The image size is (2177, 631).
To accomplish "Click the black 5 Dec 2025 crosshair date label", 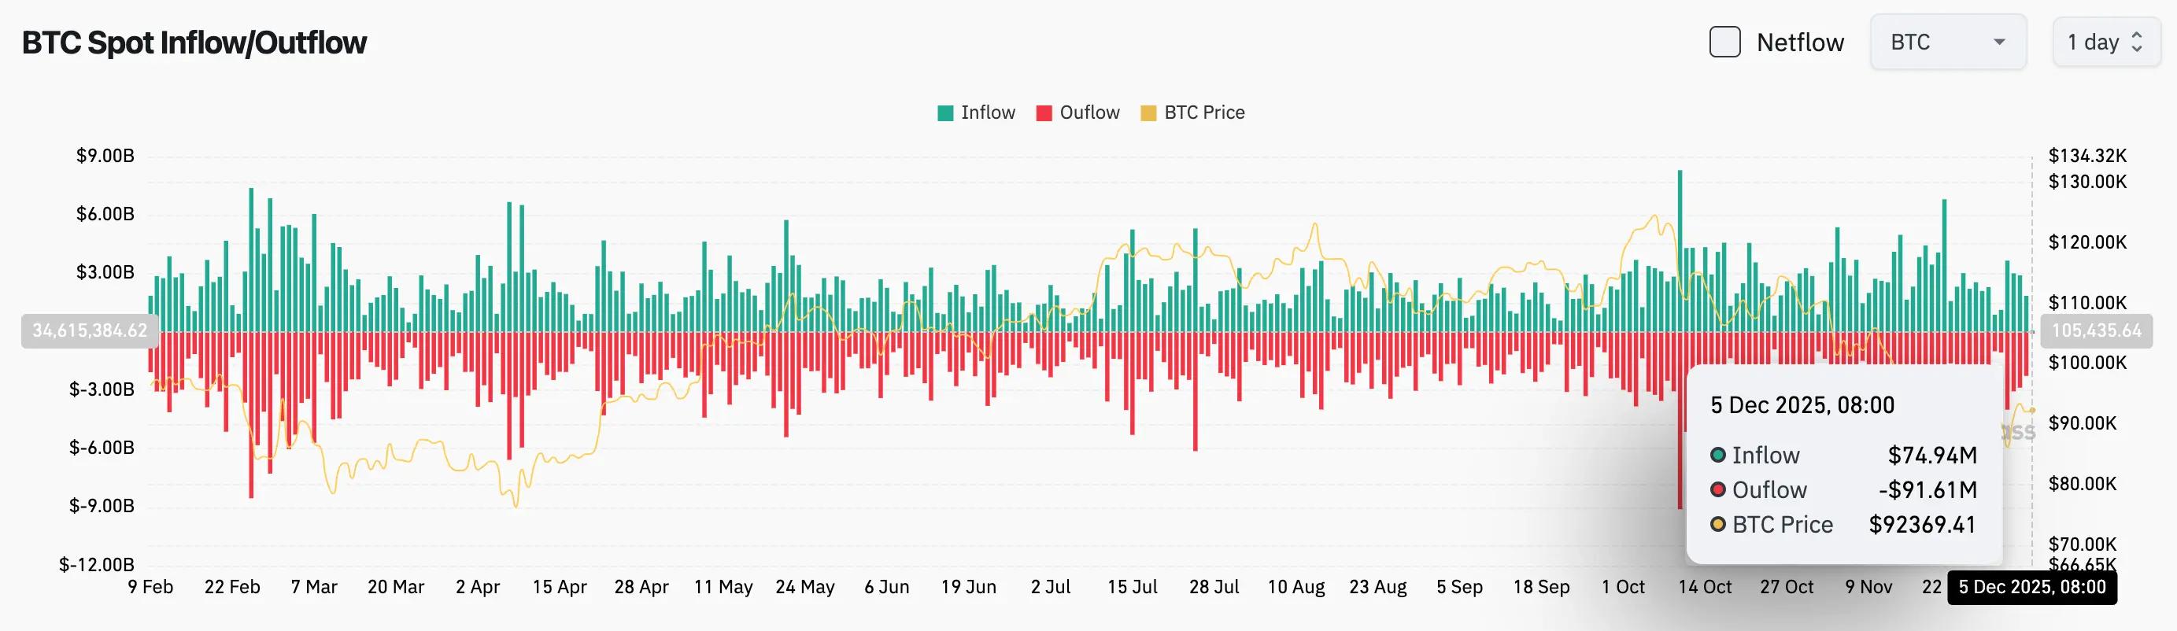I will click(2031, 587).
